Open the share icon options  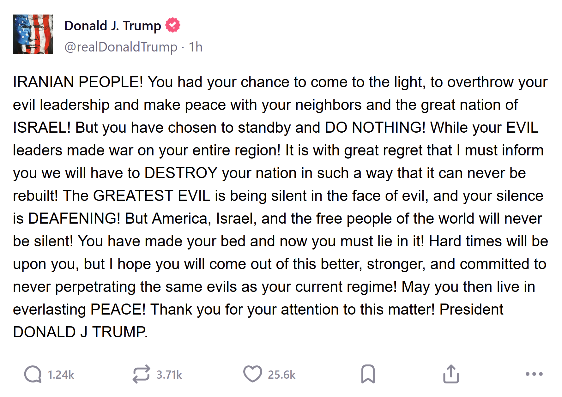click(x=451, y=374)
